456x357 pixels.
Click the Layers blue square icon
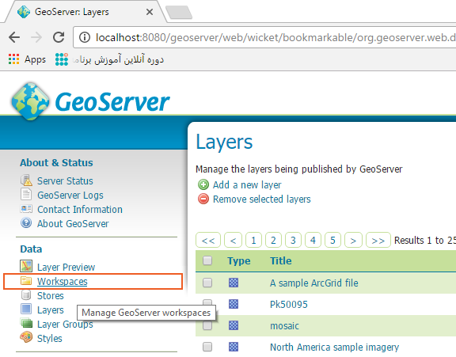coord(26,309)
